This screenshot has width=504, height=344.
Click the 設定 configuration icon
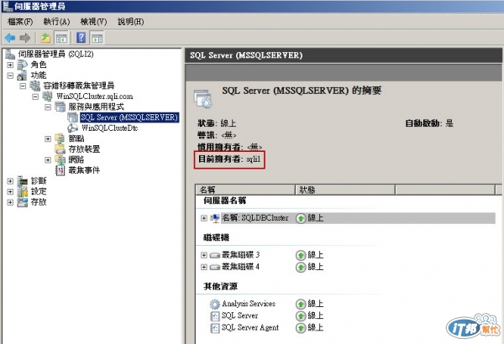pos(22,191)
